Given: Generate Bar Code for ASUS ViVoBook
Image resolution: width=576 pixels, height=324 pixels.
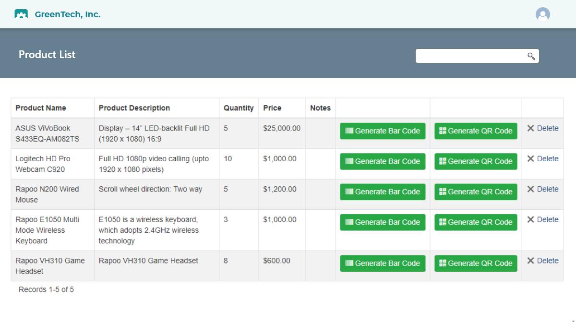Looking at the screenshot, I should click(383, 131).
